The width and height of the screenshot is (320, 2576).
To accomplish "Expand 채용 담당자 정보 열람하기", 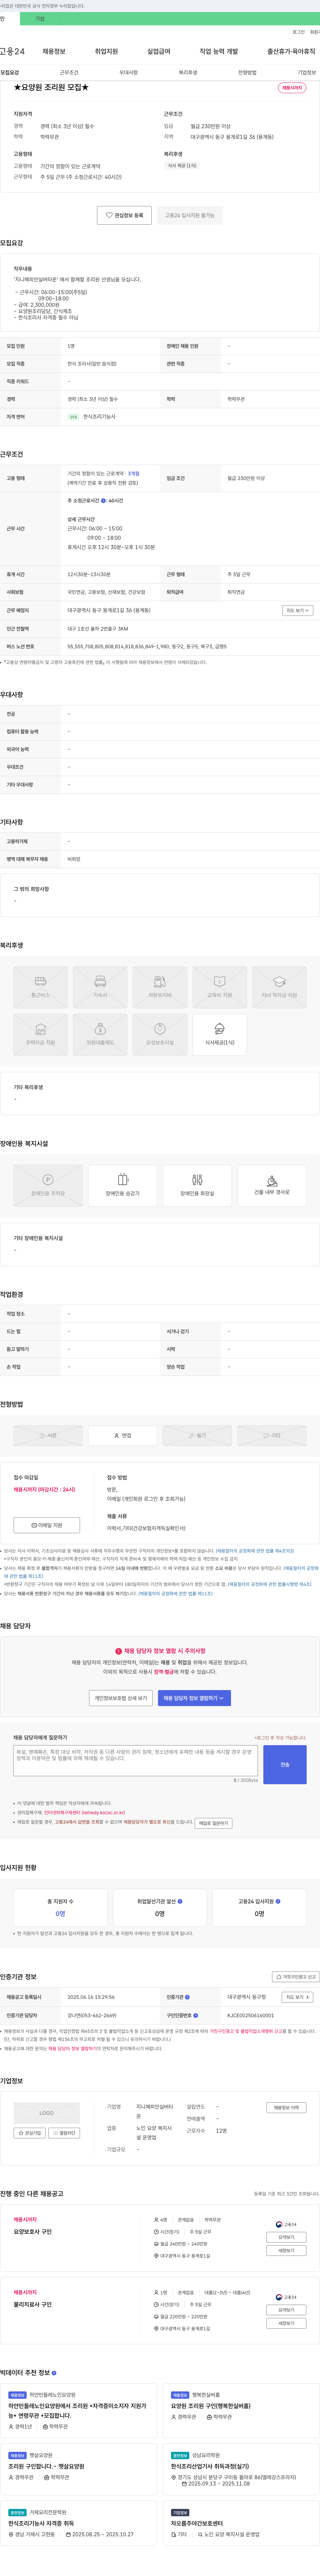I will point(194,1698).
